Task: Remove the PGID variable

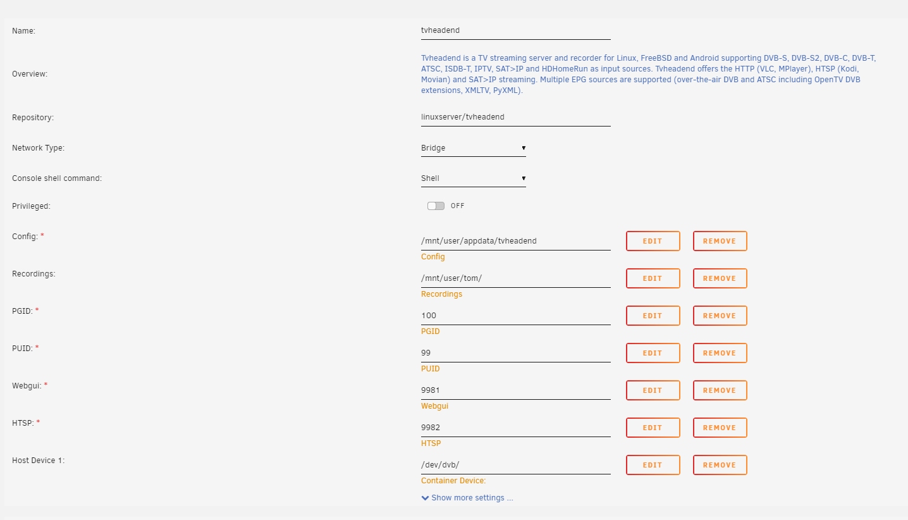Action: [720, 316]
